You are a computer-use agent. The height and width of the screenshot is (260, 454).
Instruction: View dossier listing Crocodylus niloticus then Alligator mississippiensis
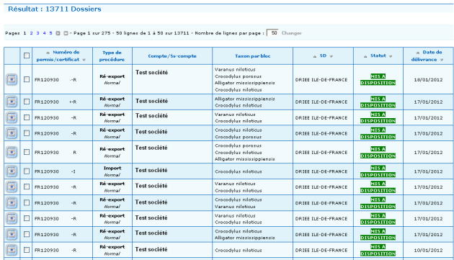tap(12, 235)
